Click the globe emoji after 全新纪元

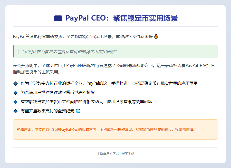pyautogui.click(x=78, y=111)
